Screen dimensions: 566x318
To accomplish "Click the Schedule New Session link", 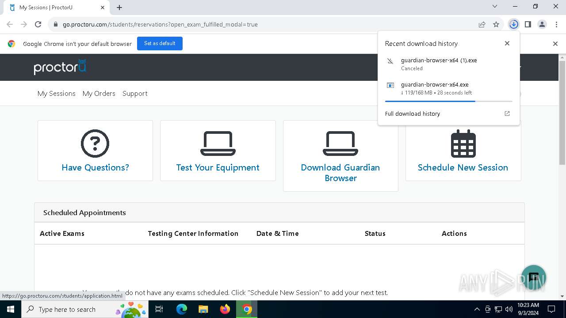I will [x=463, y=167].
